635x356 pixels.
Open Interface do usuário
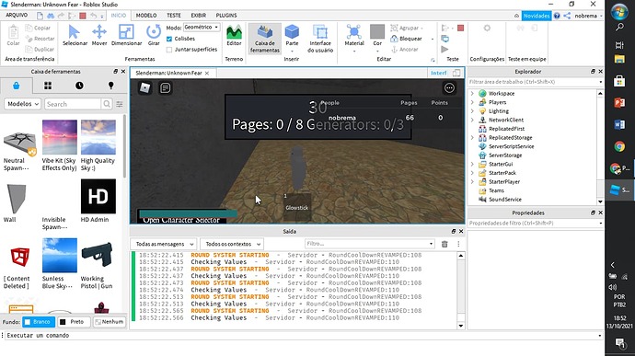pos(320,39)
